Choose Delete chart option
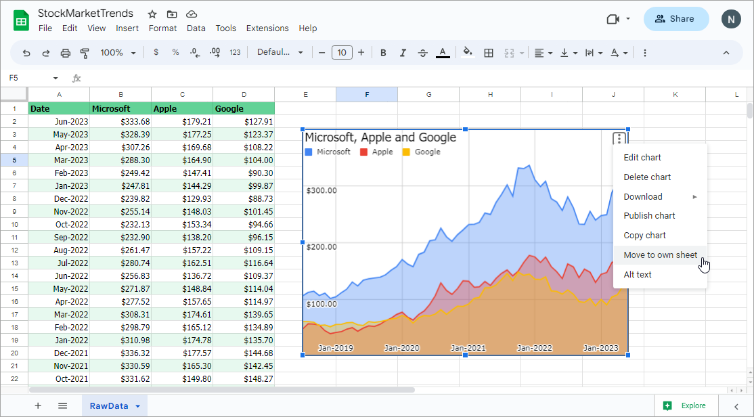754x417 pixels. [x=660, y=177]
